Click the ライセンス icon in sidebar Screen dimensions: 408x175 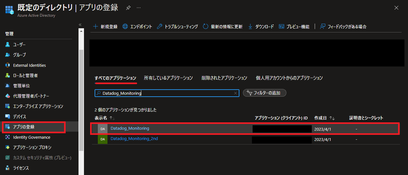(x=8, y=168)
